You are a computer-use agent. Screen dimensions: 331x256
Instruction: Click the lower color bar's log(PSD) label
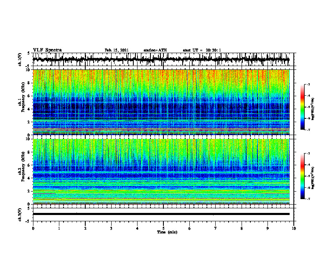[313, 178]
